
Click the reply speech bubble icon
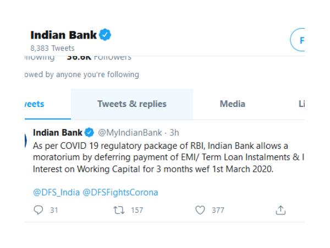[38, 210]
